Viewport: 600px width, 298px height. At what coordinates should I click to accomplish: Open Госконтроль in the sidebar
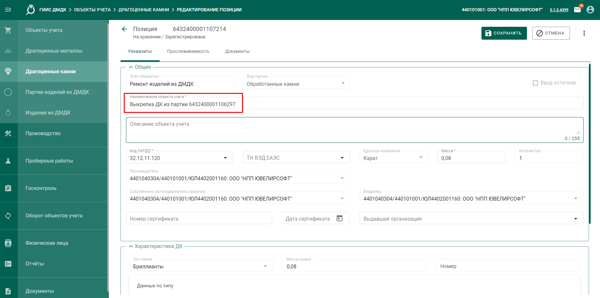(x=41, y=188)
